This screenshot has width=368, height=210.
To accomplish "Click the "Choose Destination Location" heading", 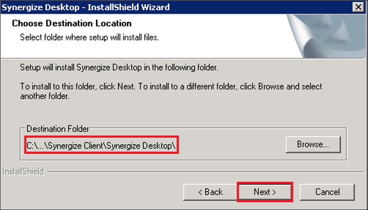I will (x=72, y=24).
